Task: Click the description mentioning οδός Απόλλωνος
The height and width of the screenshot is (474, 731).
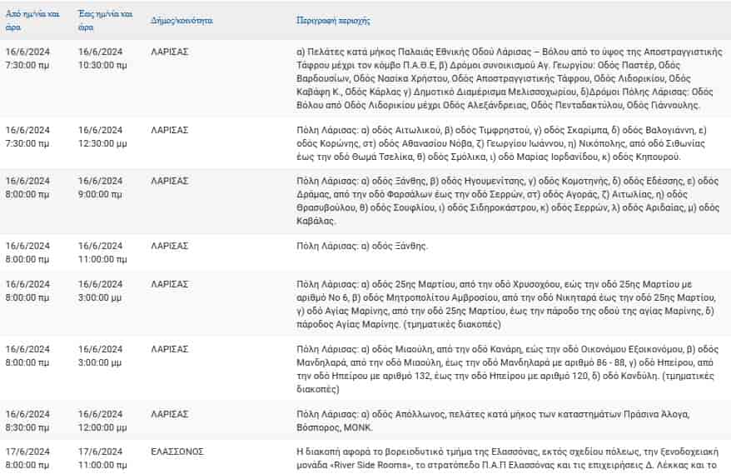Action: [x=493, y=421]
